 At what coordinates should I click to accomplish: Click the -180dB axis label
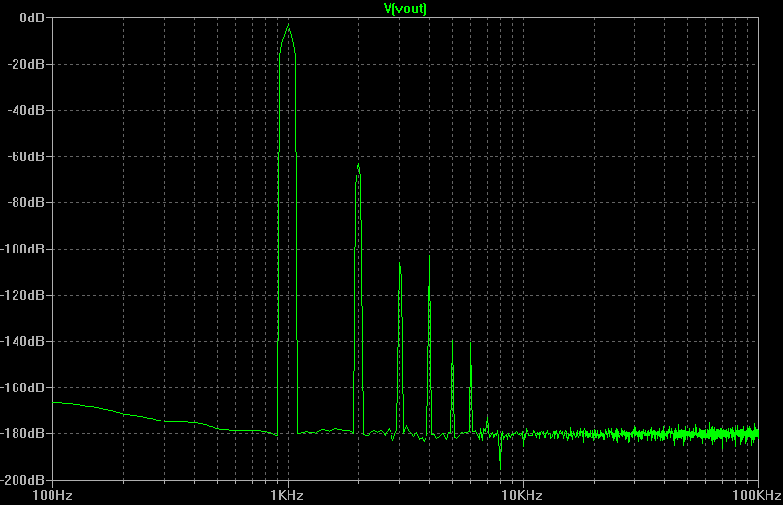[22, 434]
